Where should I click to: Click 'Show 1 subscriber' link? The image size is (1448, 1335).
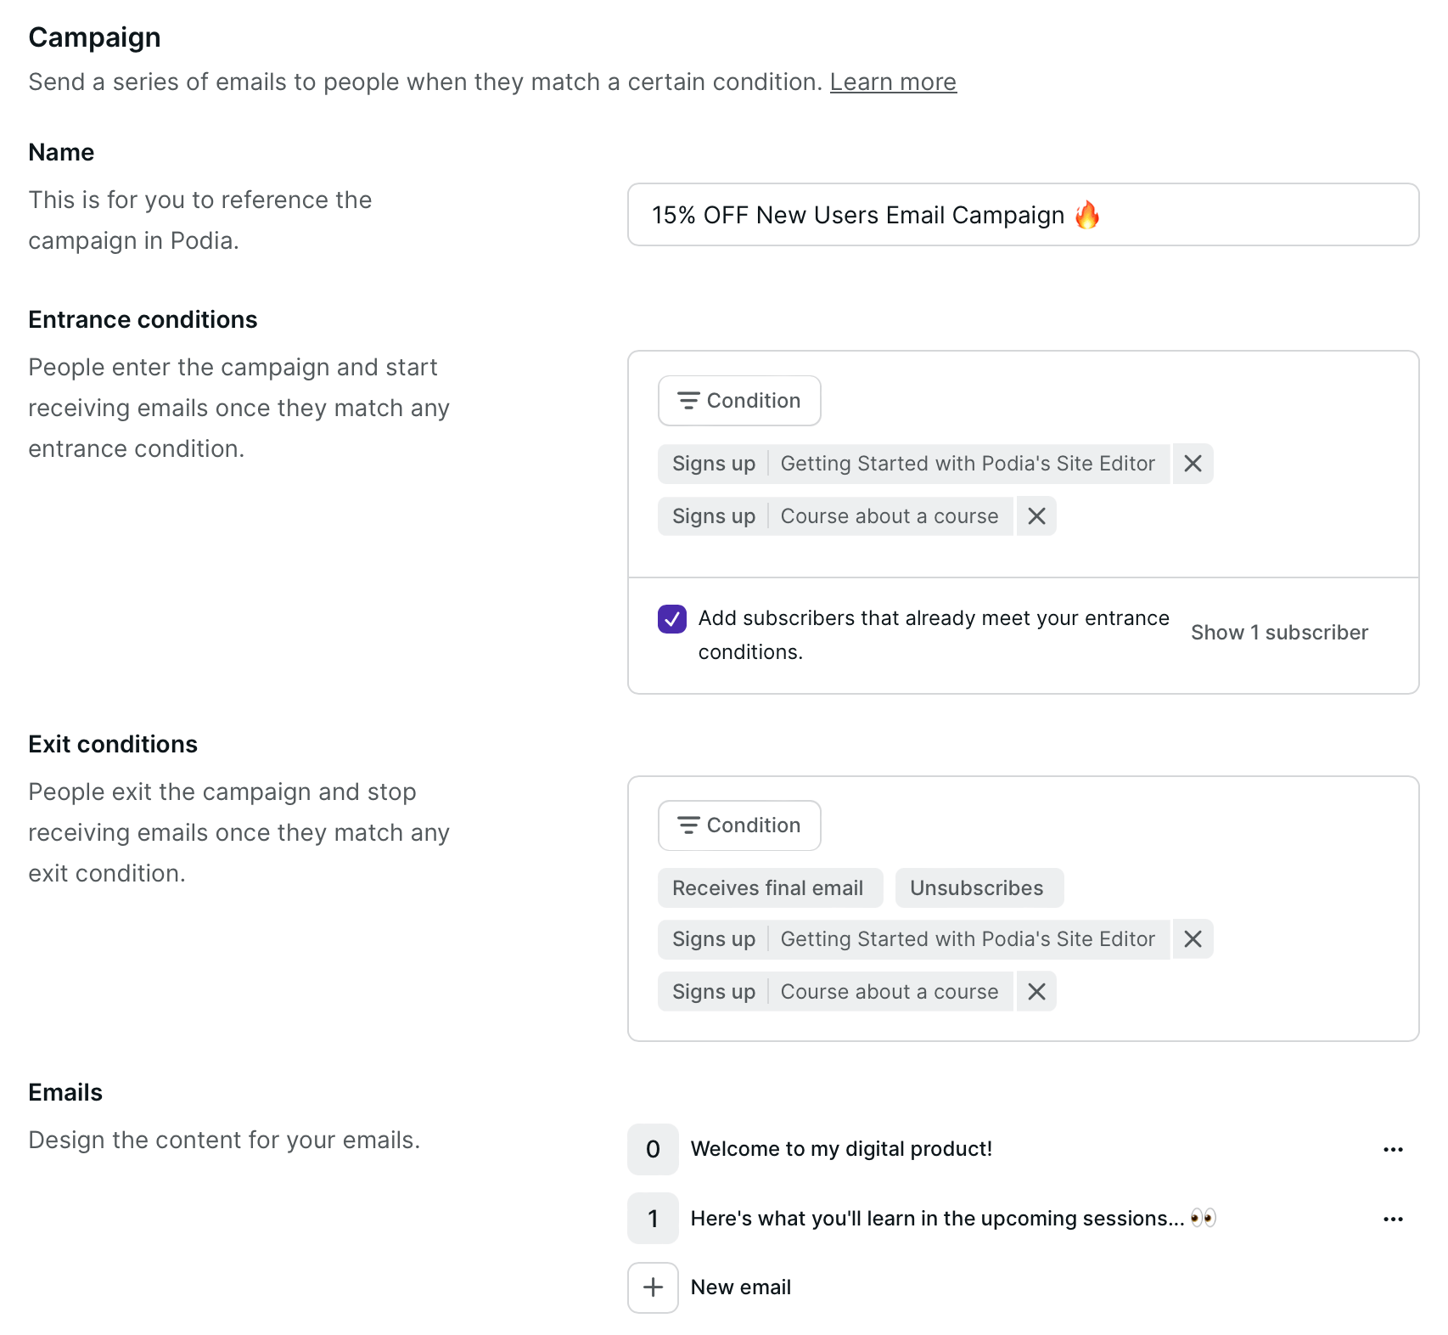click(x=1279, y=633)
